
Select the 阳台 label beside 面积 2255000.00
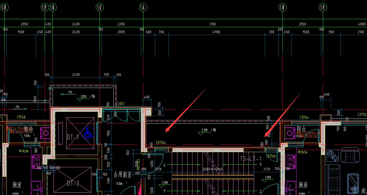coord(301,129)
